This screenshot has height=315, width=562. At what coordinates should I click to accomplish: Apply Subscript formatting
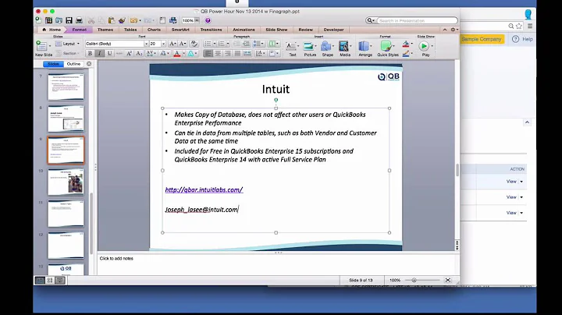139,53
